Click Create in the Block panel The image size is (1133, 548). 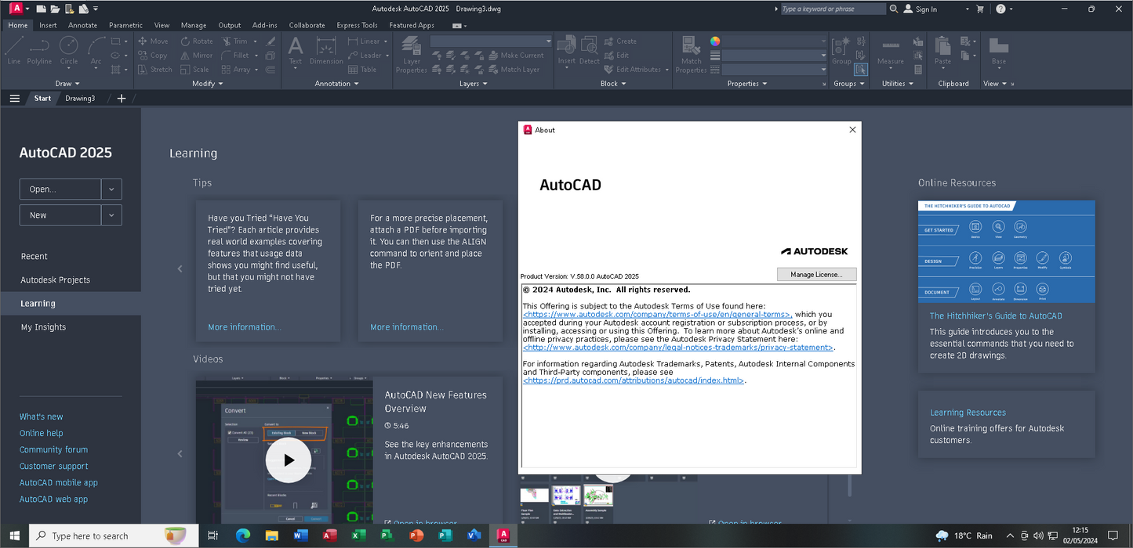click(619, 41)
